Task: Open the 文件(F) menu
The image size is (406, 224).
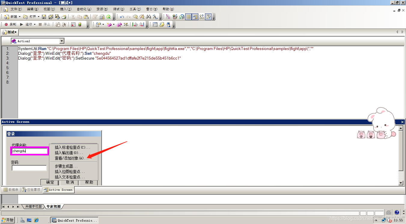Action: pyautogui.click(x=16, y=9)
